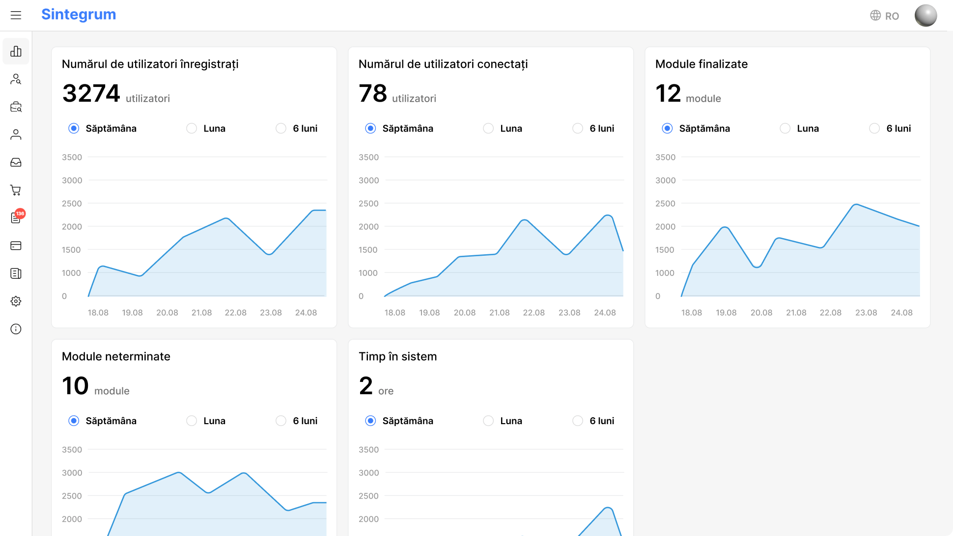Click the Sintegrum logo link
Image resolution: width=953 pixels, height=536 pixels.
(79, 15)
